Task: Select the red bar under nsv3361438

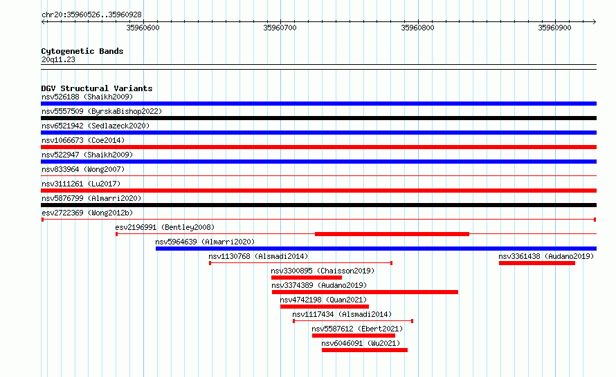Action: (x=537, y=263)
